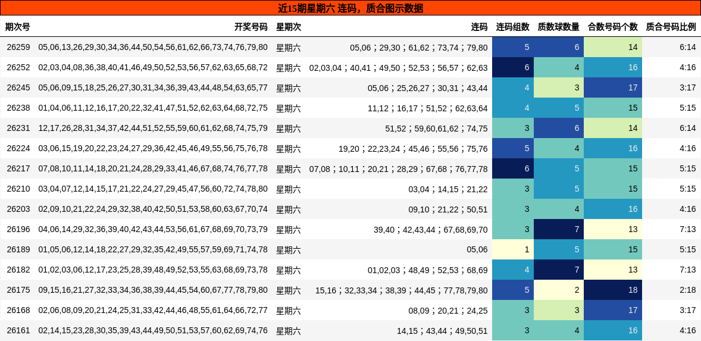Click ratio 2:18 in row 26175
The width and height of the screenshot is (701, 341).
point(687,290)
